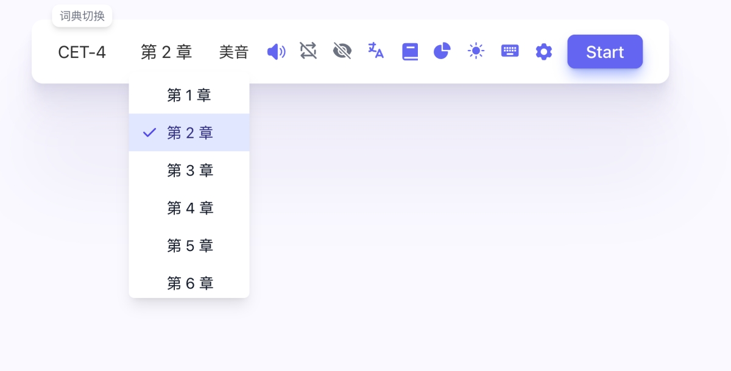731x371 pixels.
Task: Toggle the loop repeat icon
Action: pos(308,51)
